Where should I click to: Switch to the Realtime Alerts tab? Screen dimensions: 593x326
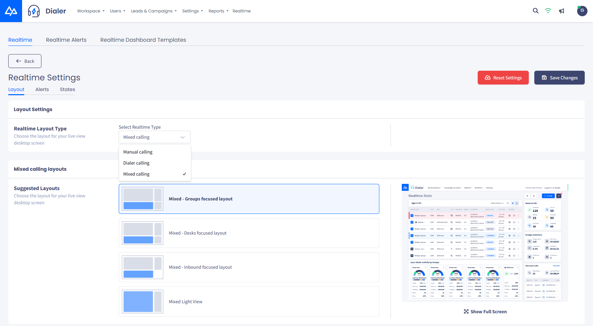pos(66,40)
